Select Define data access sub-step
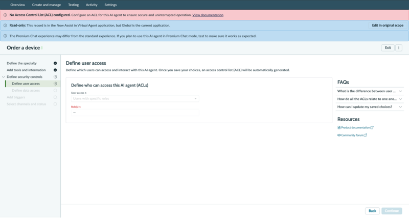The width and height of the screenshot is (409, 218). pyautogui.click(x=26, y=91)
